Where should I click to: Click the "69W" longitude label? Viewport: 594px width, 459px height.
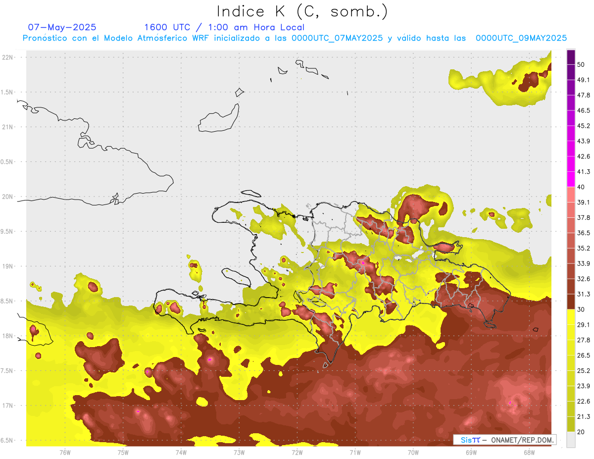471,452
